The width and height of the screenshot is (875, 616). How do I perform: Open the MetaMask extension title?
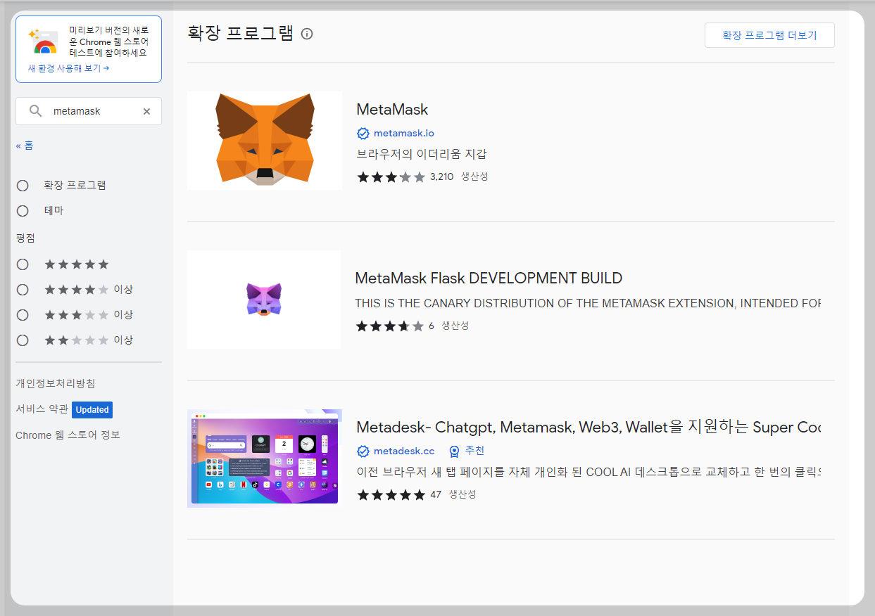392,110
